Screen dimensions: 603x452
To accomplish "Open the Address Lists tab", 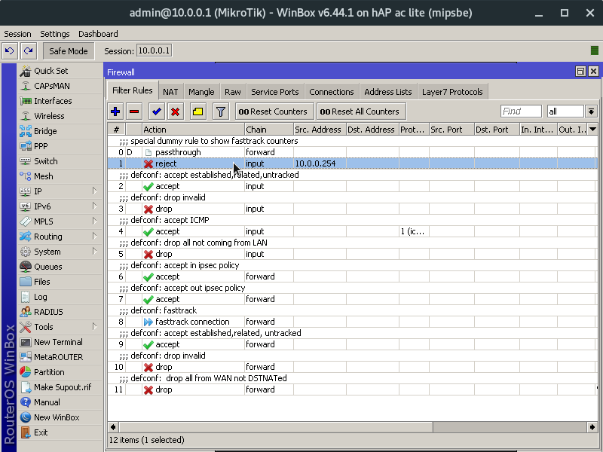I will point(388,92).
